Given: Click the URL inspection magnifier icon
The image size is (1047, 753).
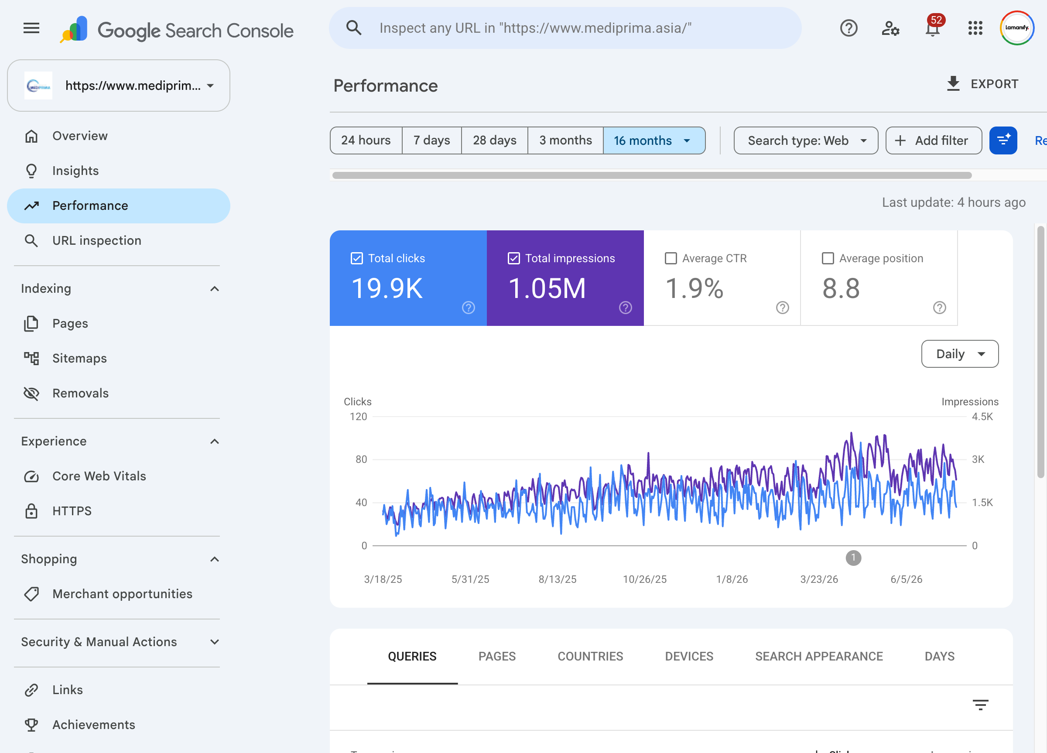Looking at the screenshot, I should tap(31, 240).
